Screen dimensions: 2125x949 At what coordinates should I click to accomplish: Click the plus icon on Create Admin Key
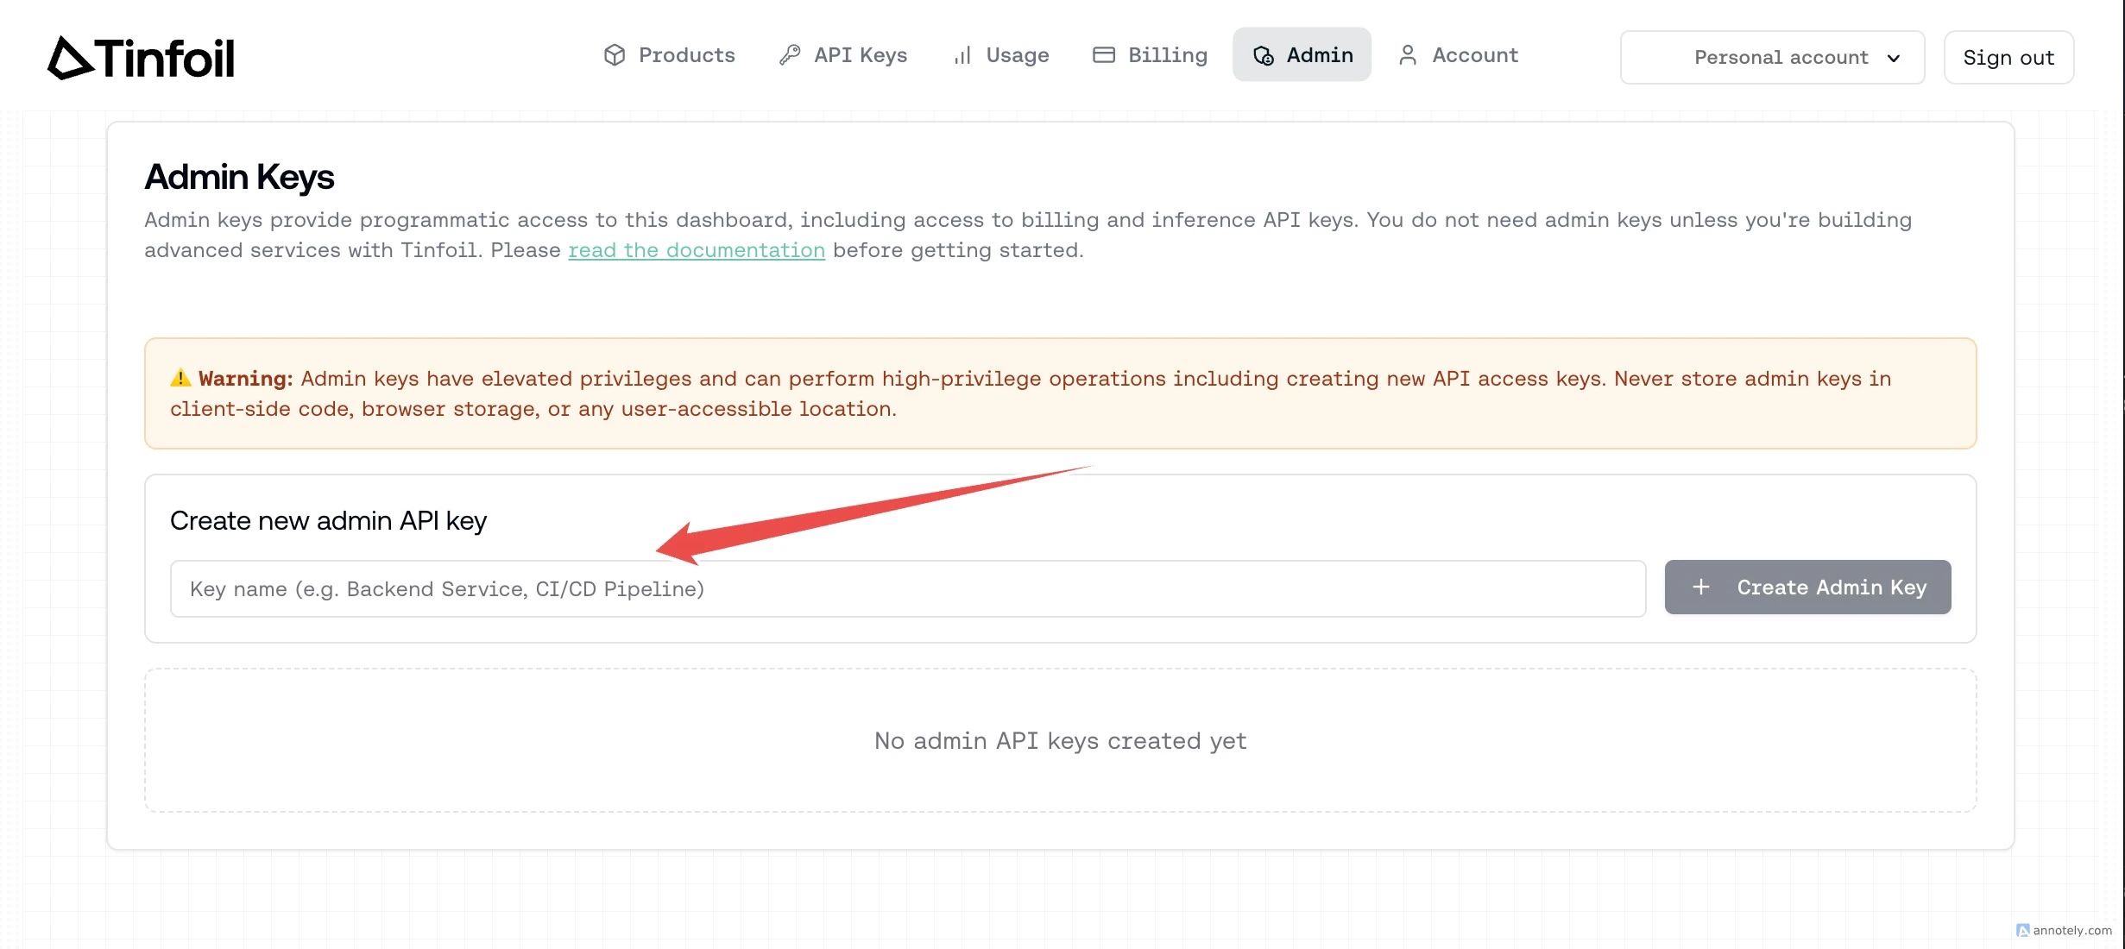[1701, 587]
